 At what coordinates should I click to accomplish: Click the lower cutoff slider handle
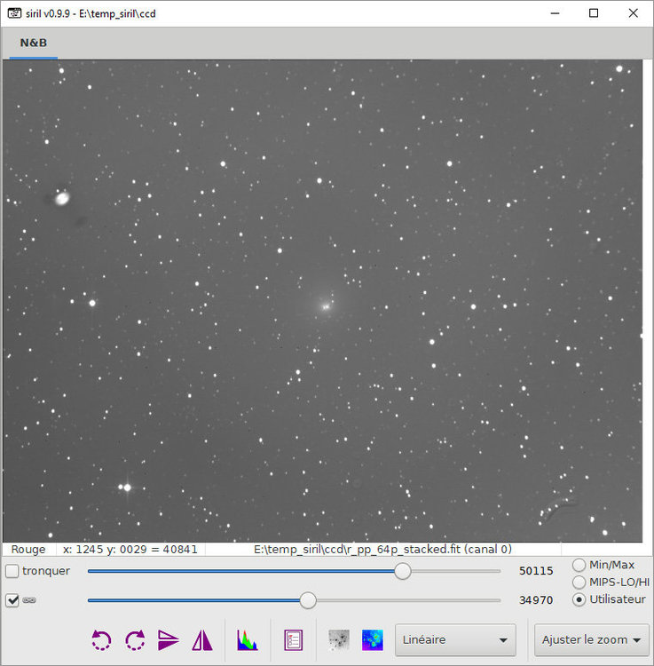[308, 600]
